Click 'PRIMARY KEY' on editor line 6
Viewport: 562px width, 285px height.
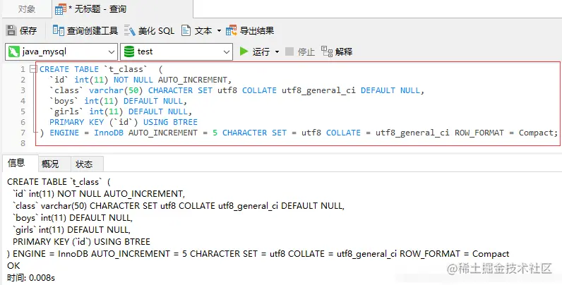click(77, 122)
